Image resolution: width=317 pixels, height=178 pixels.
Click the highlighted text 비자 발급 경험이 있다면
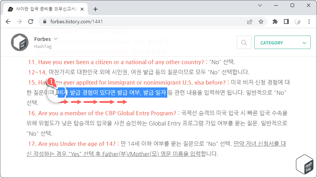pyautogui.click(x=87, y=93)
